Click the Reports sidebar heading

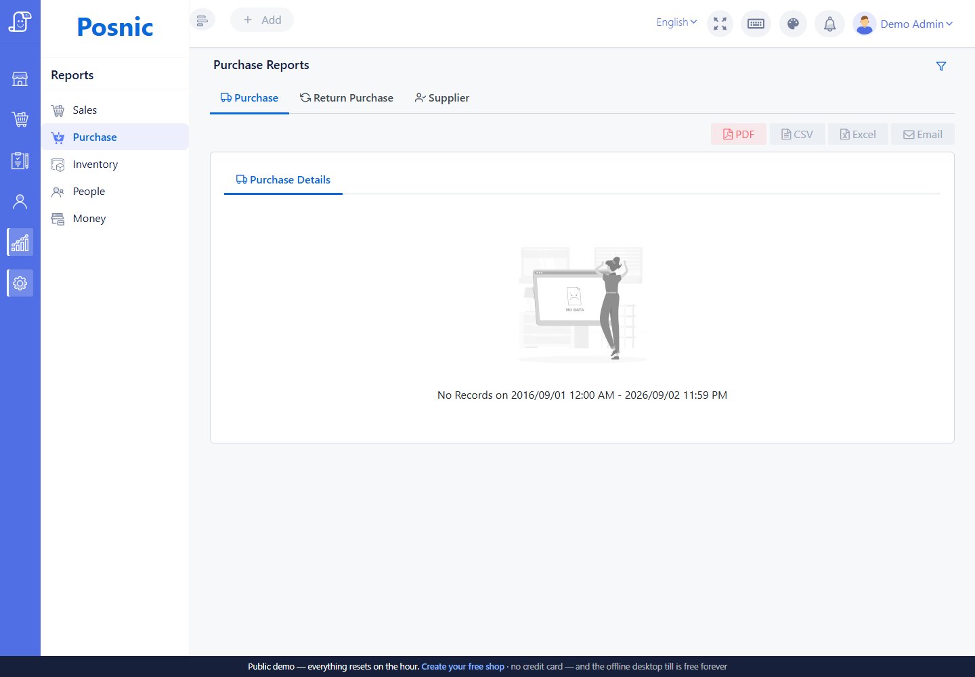72,75
